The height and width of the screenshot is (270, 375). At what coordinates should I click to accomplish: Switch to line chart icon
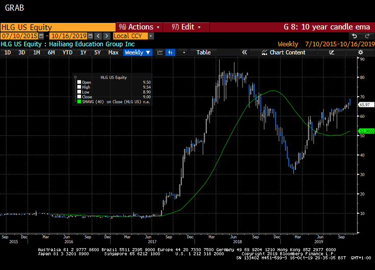point(160,52)
